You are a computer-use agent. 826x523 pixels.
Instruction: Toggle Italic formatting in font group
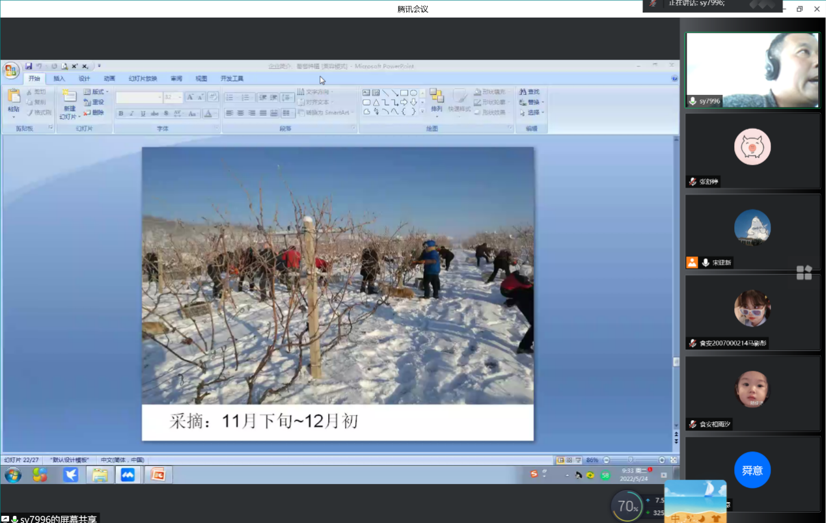[x=131, y=114]
